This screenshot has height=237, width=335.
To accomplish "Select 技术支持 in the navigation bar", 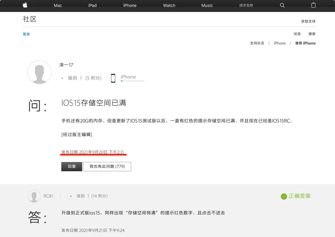I will [246, 5].
